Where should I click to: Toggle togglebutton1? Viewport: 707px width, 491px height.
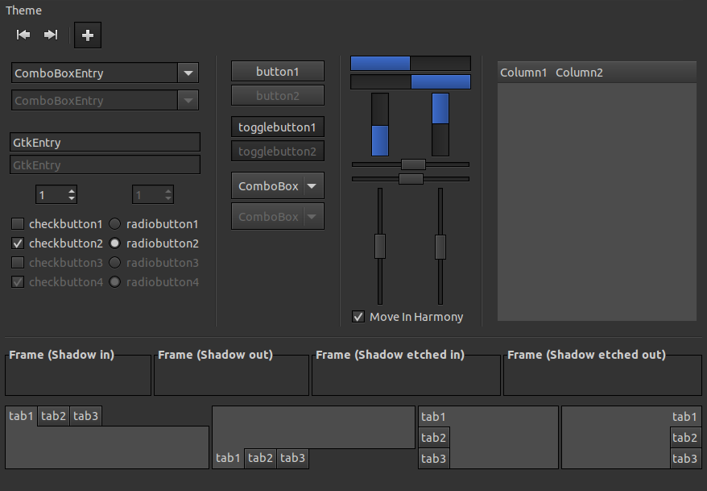(x=278, y=127)
